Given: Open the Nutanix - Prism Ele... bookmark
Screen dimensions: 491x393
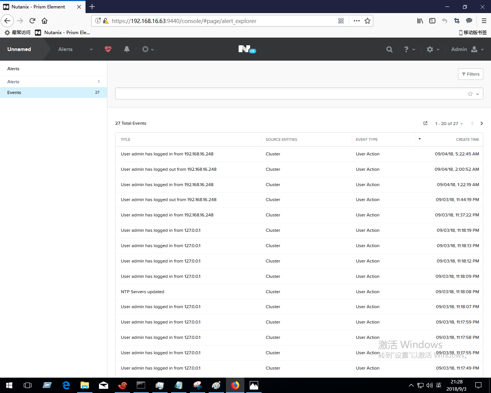Looking at the screenshot, I should pyautogui.click(x=63, y=33).
